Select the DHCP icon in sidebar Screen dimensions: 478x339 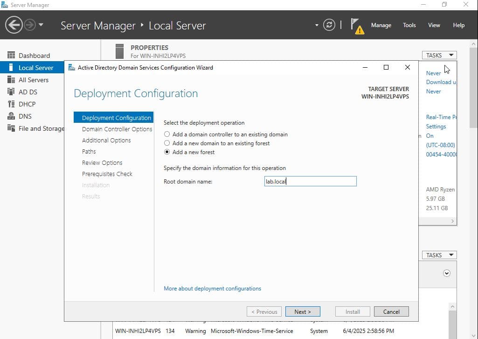pyautogui.click(x=11, y=104)
